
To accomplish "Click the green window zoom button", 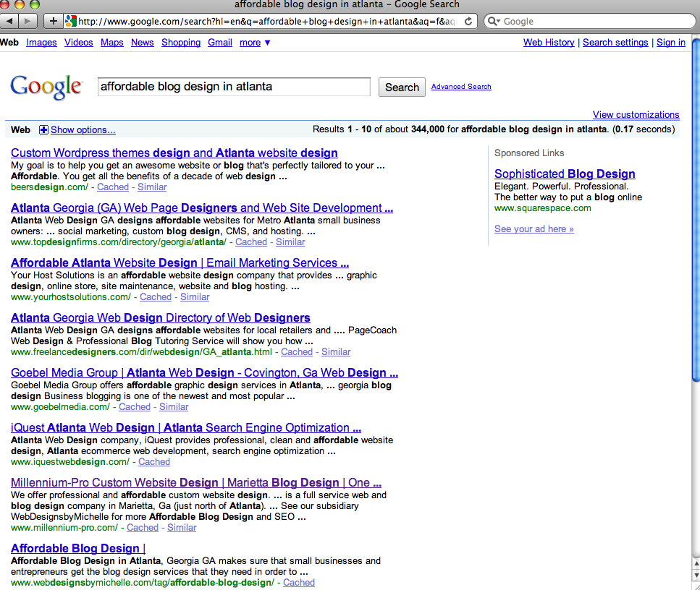I will (x=34, y=4).
